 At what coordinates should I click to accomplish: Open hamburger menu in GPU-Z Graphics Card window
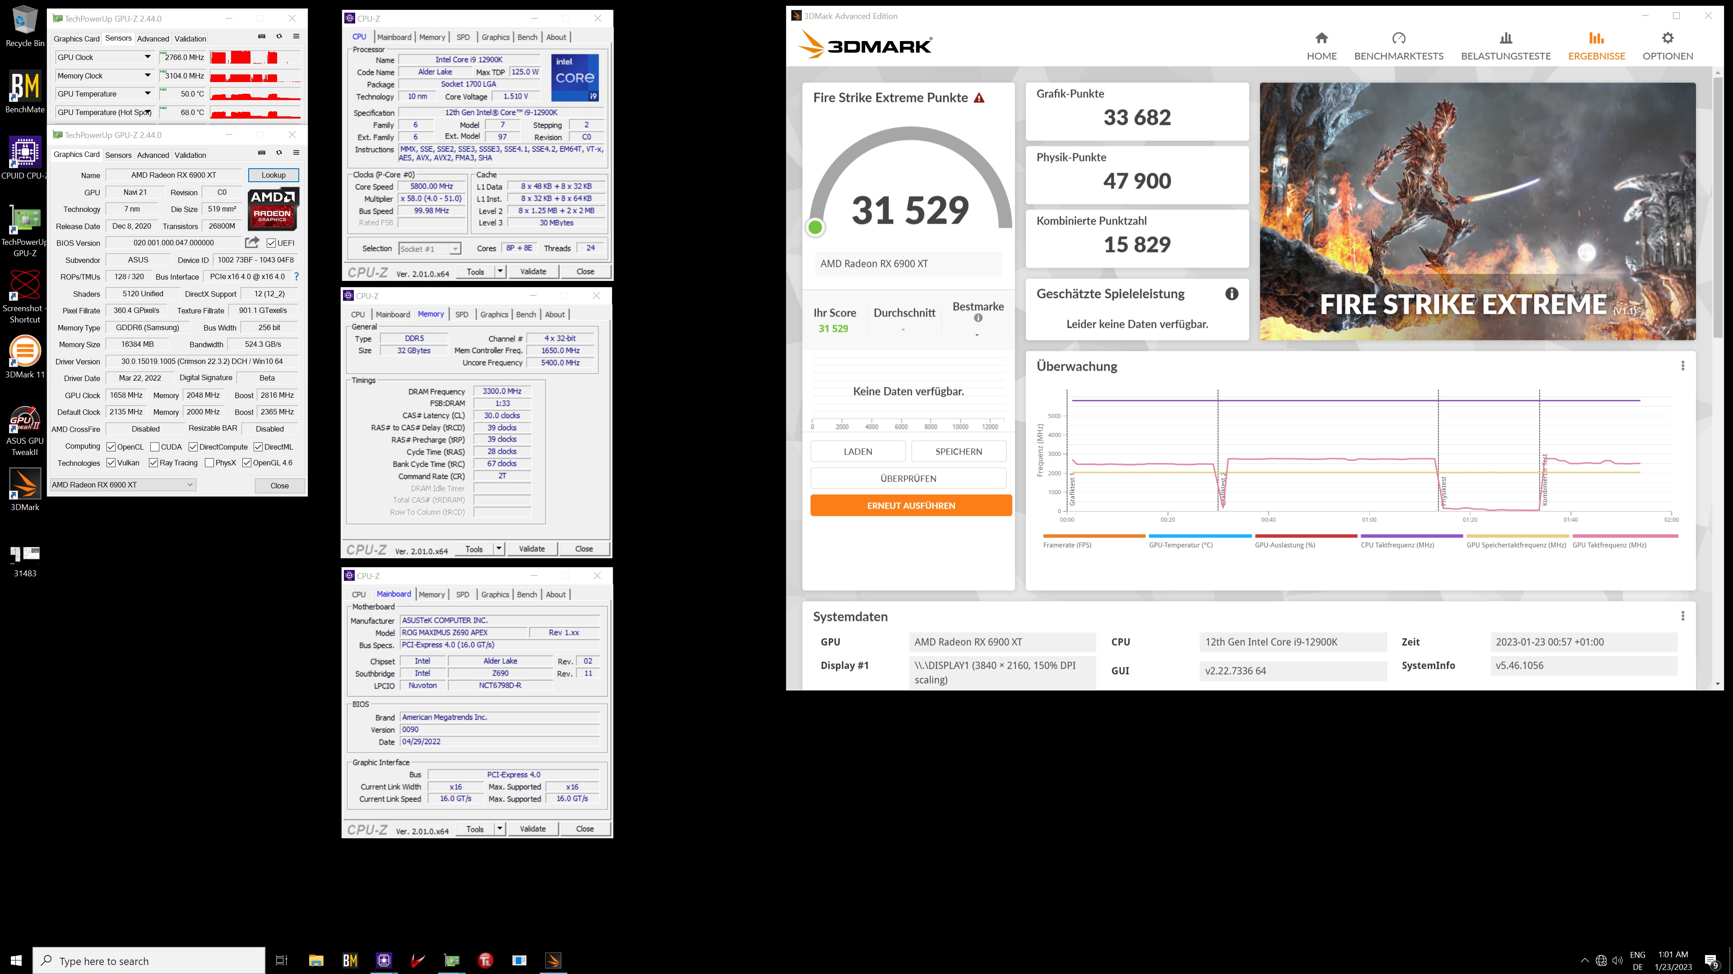pos(296,152)
